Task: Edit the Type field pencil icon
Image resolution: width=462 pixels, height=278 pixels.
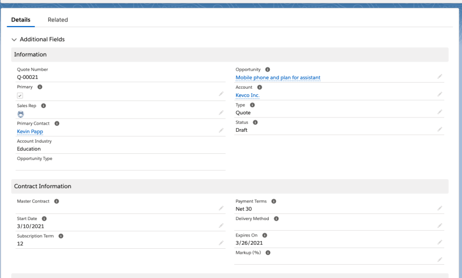Action: click(x=440, y=112)
